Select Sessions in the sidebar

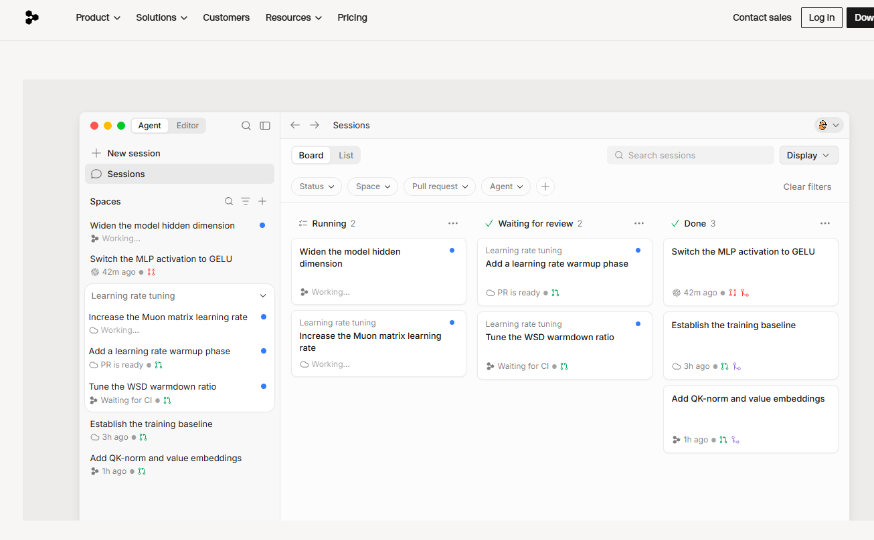coord(179,174)
